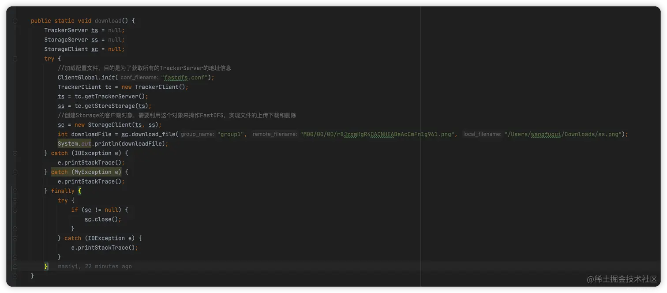This screenshot has width=667, height=293.
Task: Fold the inner catch (IOException e) block
Action: click(x=15, y=238)
